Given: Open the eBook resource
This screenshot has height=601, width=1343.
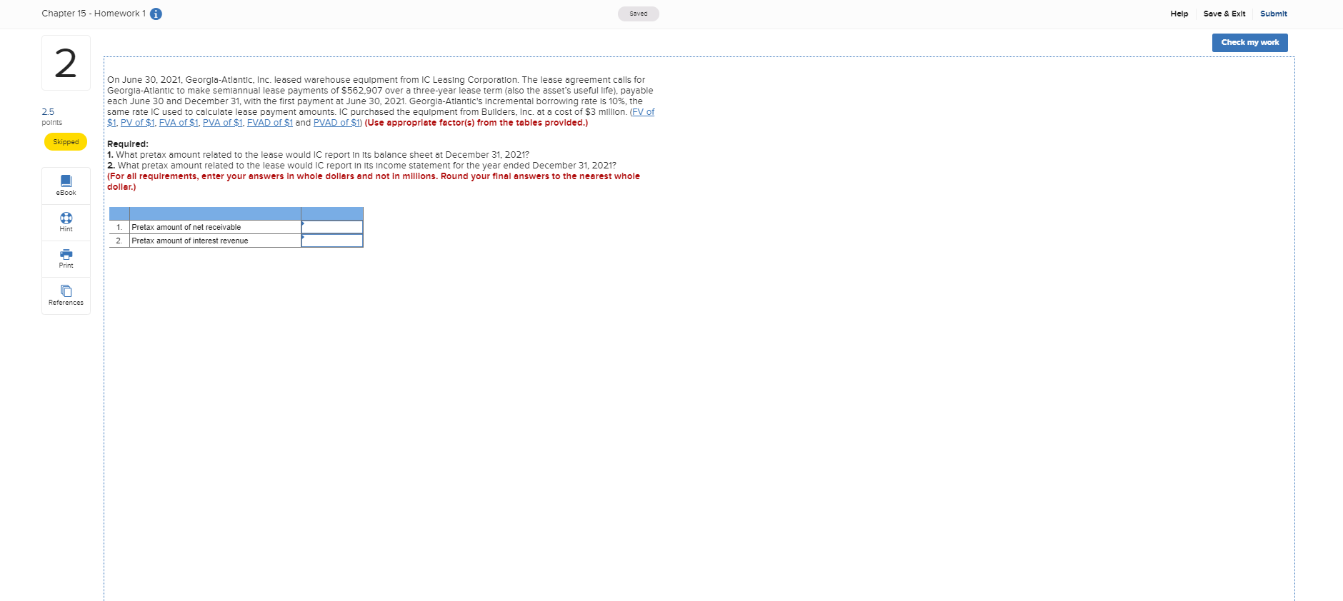Looking at the screenshot, I should point(66,186).
